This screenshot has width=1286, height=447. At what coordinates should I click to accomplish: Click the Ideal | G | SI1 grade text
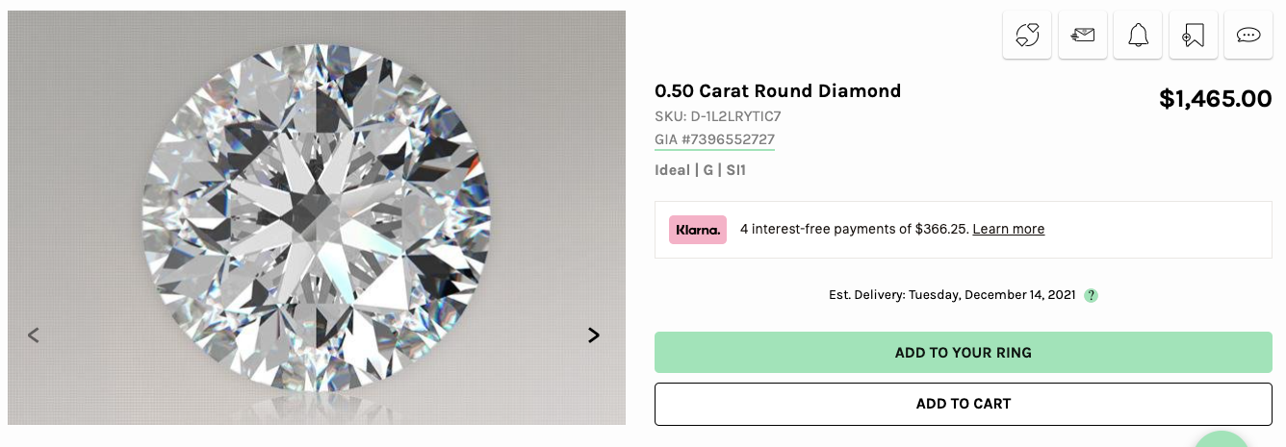pyautogui.click(x=700, y=170)
